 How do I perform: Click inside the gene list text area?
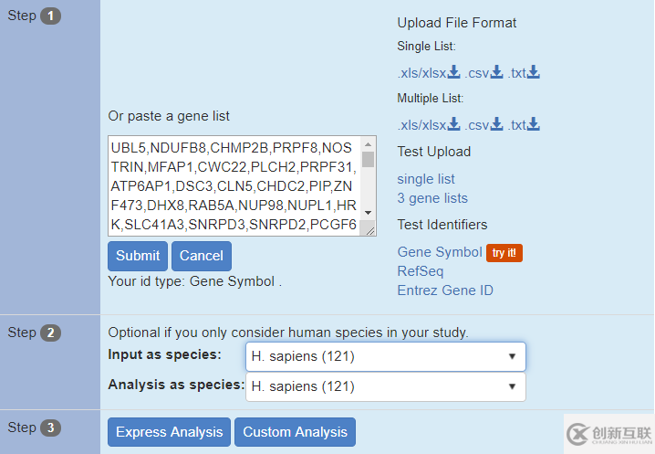tap(234, 185)
